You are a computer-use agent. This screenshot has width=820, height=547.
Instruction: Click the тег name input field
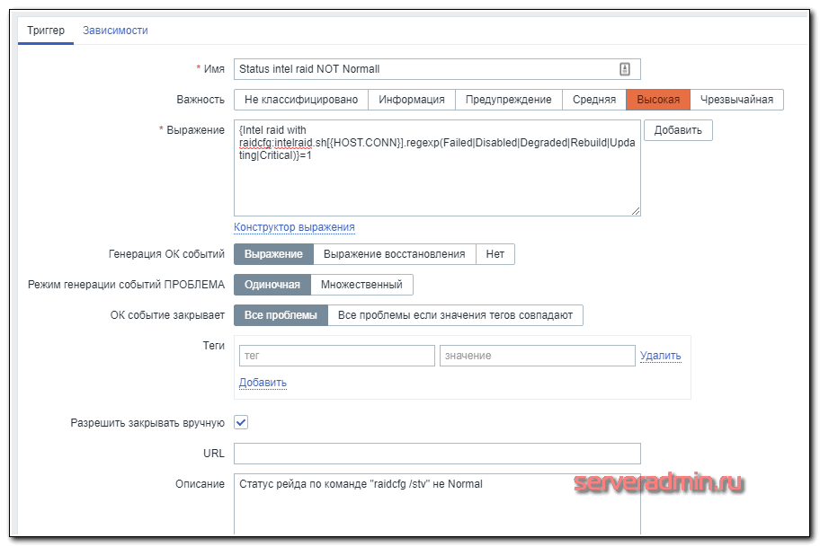tap(336, 356)
